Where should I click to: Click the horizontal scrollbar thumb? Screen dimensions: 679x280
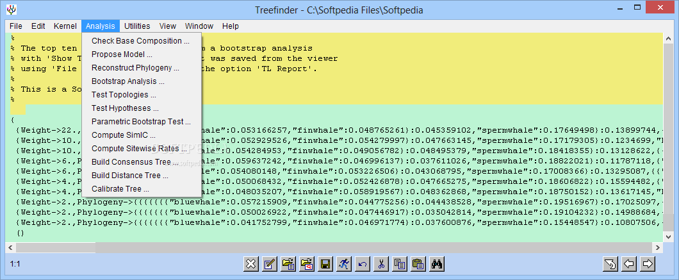click(55, 247)
